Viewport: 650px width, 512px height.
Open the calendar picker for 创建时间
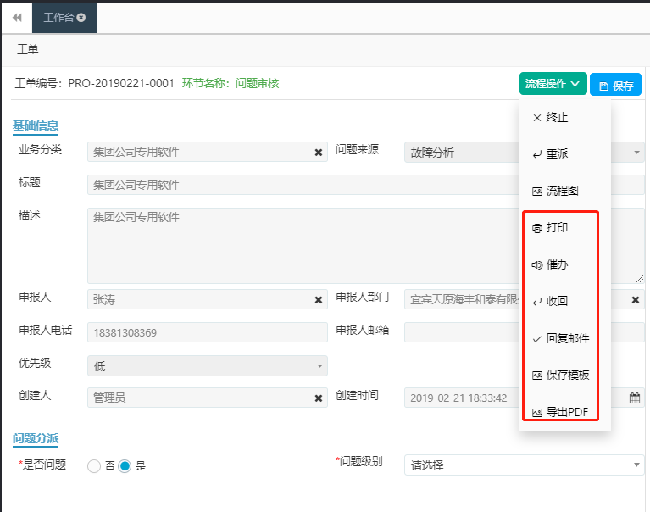pyautogui.click(x=635, y=398)
